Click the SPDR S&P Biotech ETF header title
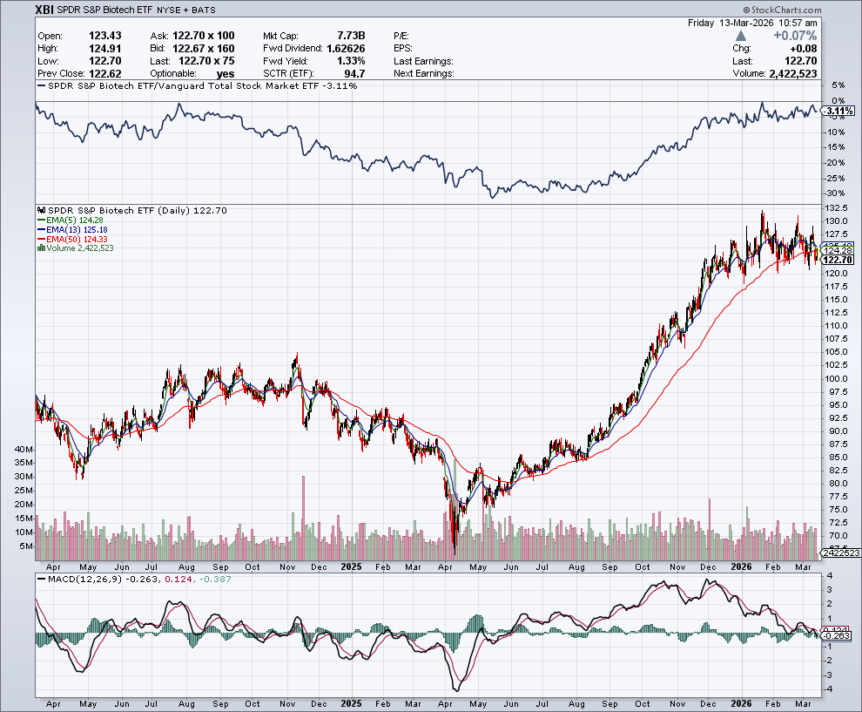The height and width of the screenshot is (712, 862). click(105, 10)
